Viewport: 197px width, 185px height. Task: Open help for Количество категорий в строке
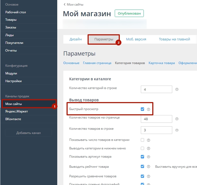coord(177,89)
